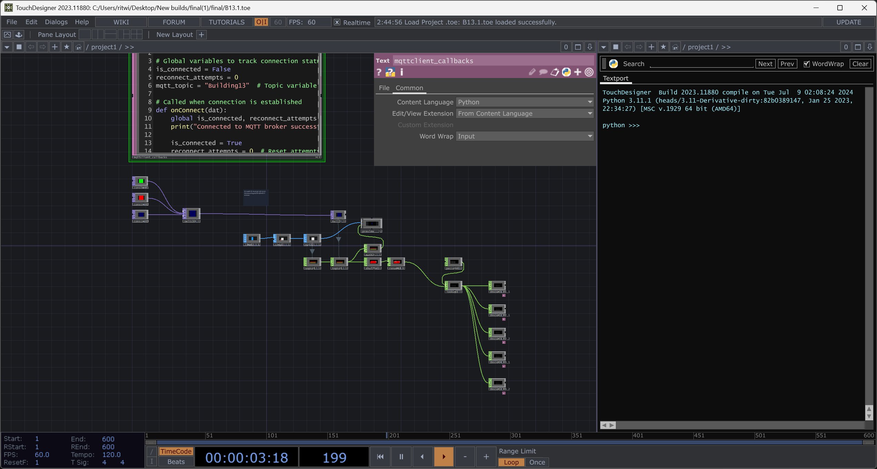This screenshot has width=877, height=469.
Task: Click down-arrow split icon of left pane
Action: [x=590, y=47]
